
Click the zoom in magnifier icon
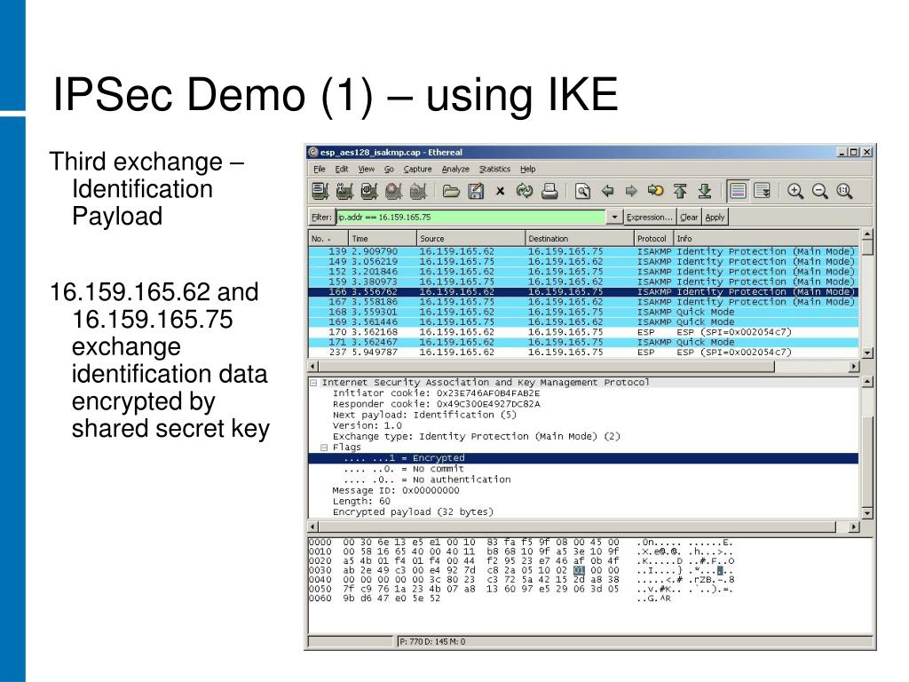pos(794,191)
